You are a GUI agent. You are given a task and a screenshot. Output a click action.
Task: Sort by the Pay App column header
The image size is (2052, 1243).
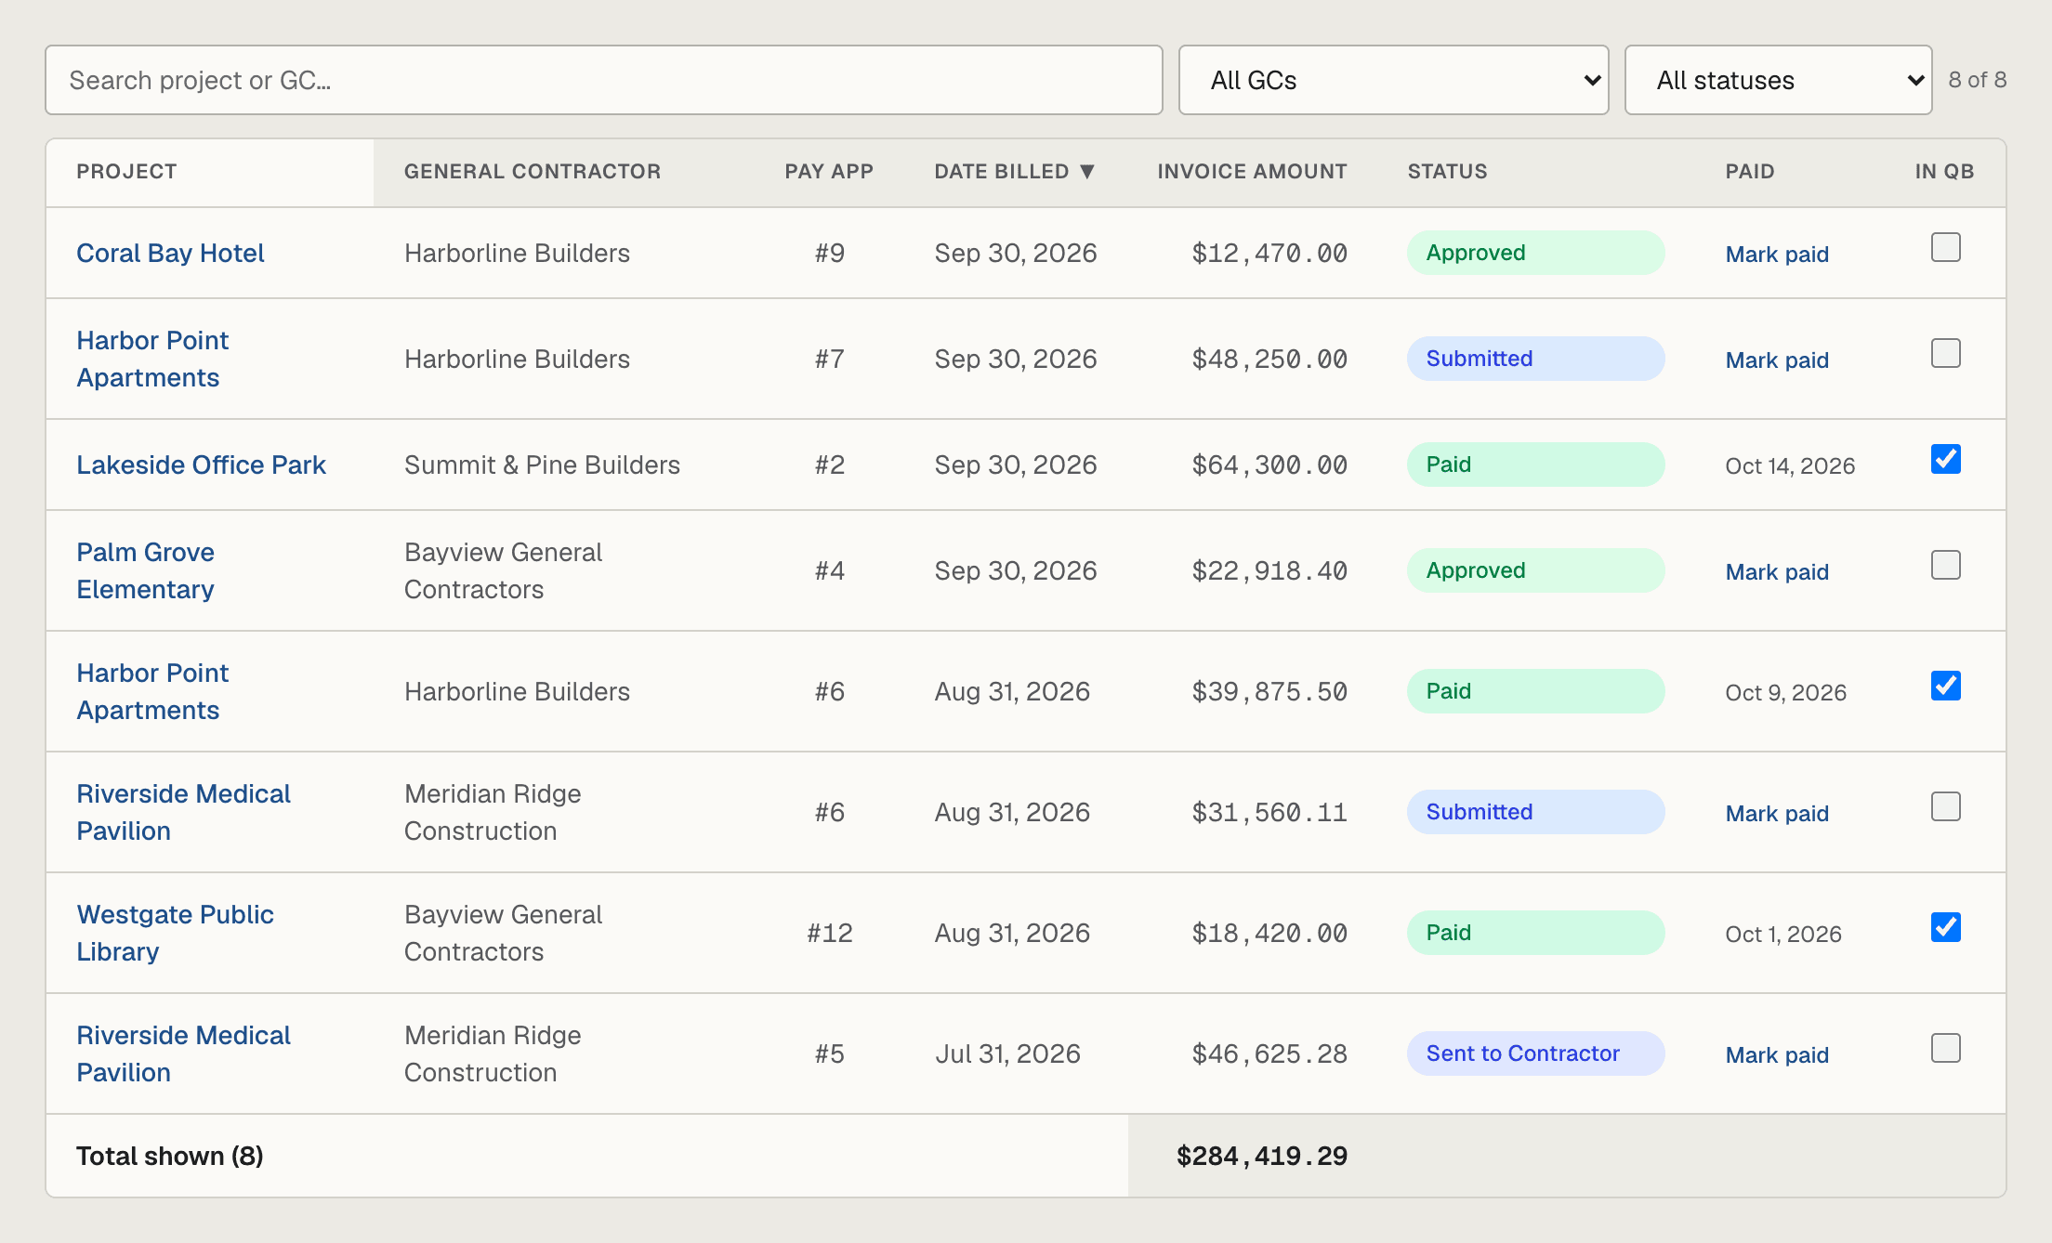tap(829, 172)
